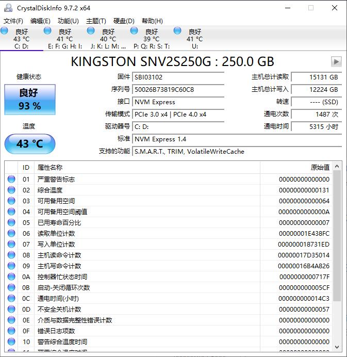Click total host reads value 15131 GB
347x357 pixels.
tap(317, 77)
